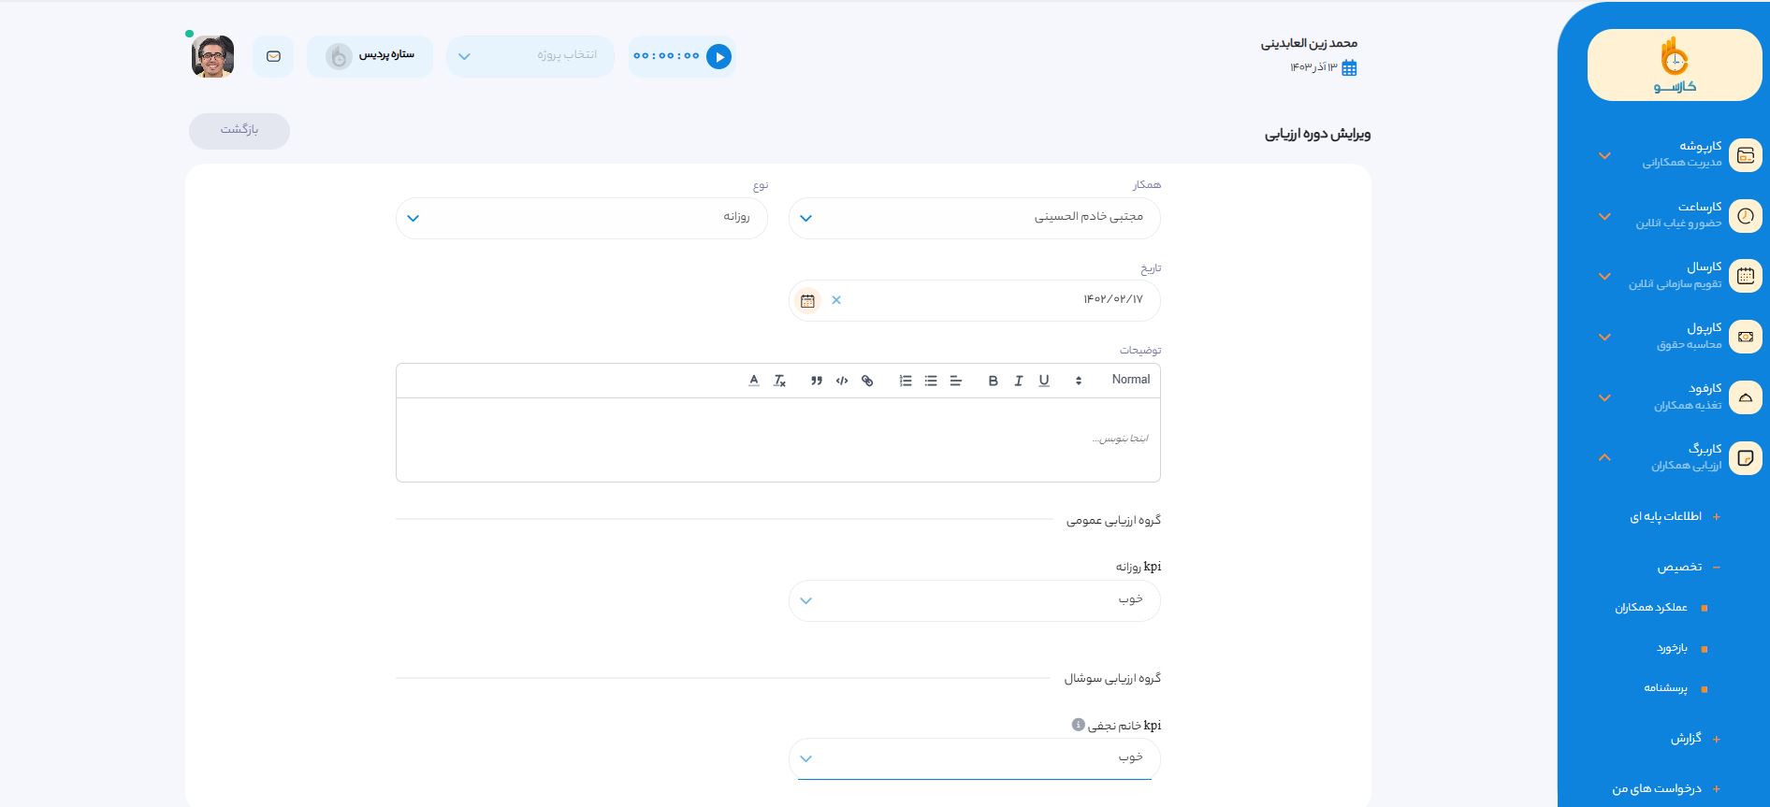Screen dimensions: 1770x807
Task: Click the user profile avatar photo
Action: pyautogui.click(x=212, y=57)
